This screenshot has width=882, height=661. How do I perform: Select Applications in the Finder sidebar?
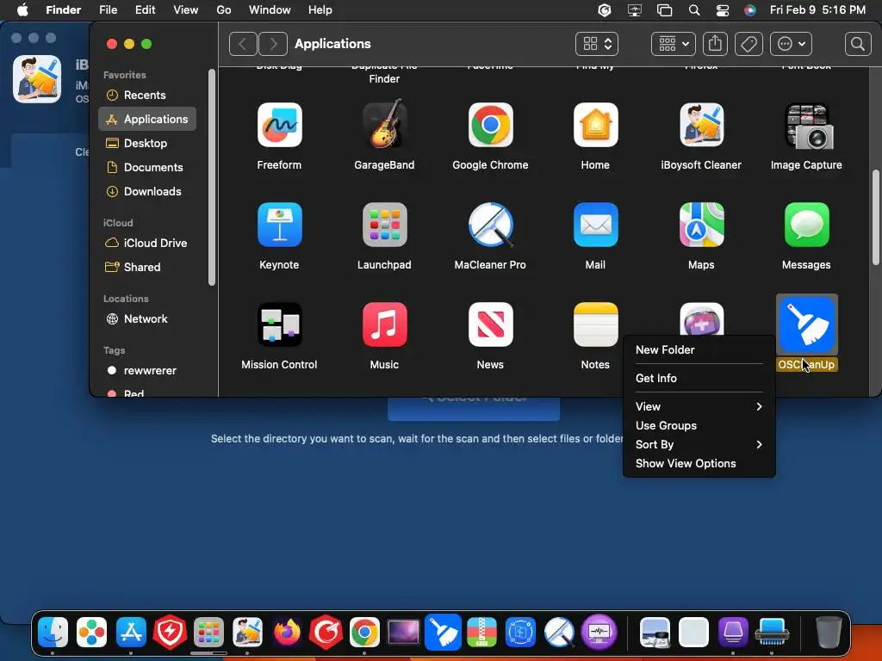tap(147, 119)
